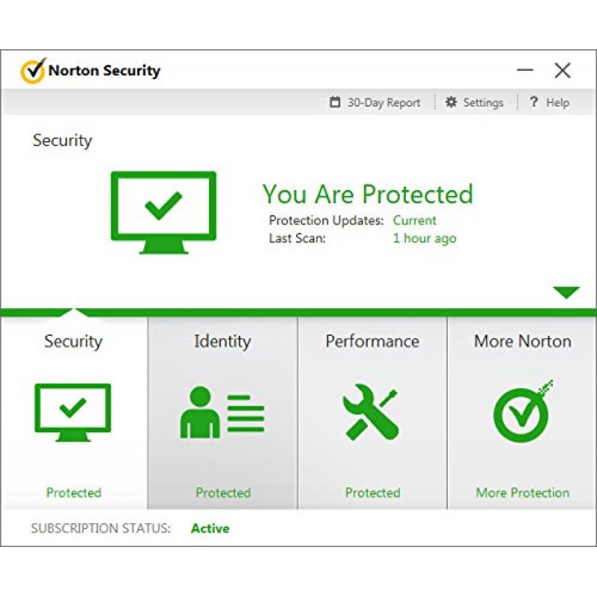597x597 pixels.
Task: Click the Last Scan '1 hour ago' link
Action: coord(424,239)
